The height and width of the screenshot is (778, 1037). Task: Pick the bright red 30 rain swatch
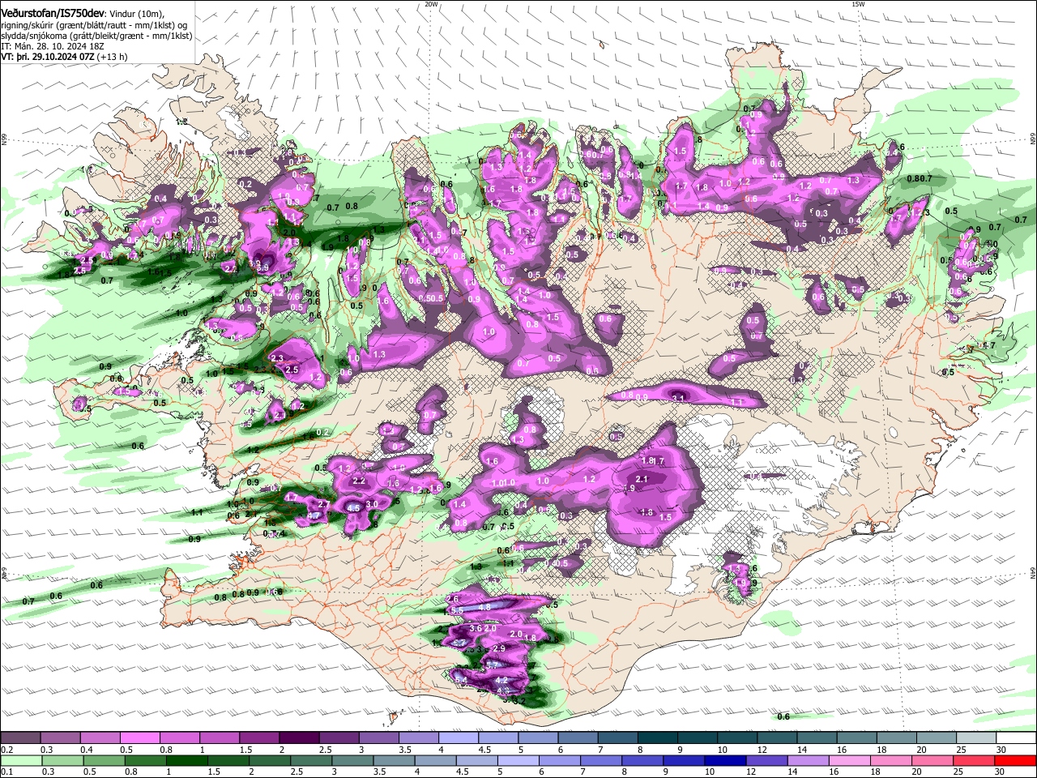pos(1017,761)
